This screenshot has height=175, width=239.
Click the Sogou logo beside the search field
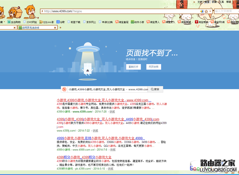(64, 89)
